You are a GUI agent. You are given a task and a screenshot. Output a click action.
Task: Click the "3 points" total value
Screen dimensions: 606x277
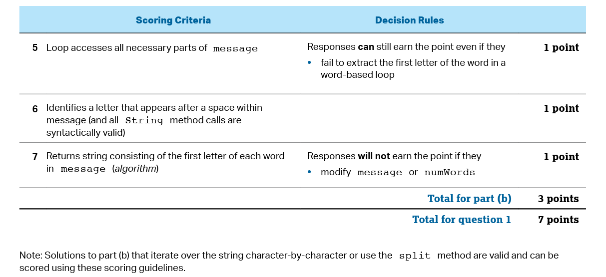pyautogui.click(x=558, y=199)
